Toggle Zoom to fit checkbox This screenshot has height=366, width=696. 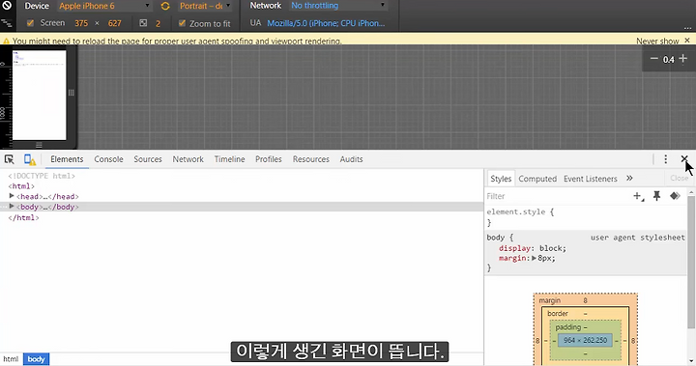point(182,23)
